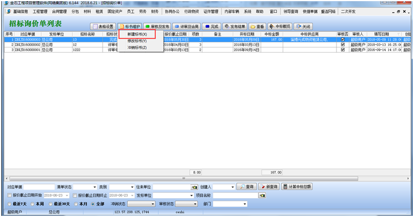Image resolution: width=414 pixels, height=217 pixels.
Task: Enable the 报价截止日期开始 checkbox
Action: click(x=10, y=195)
